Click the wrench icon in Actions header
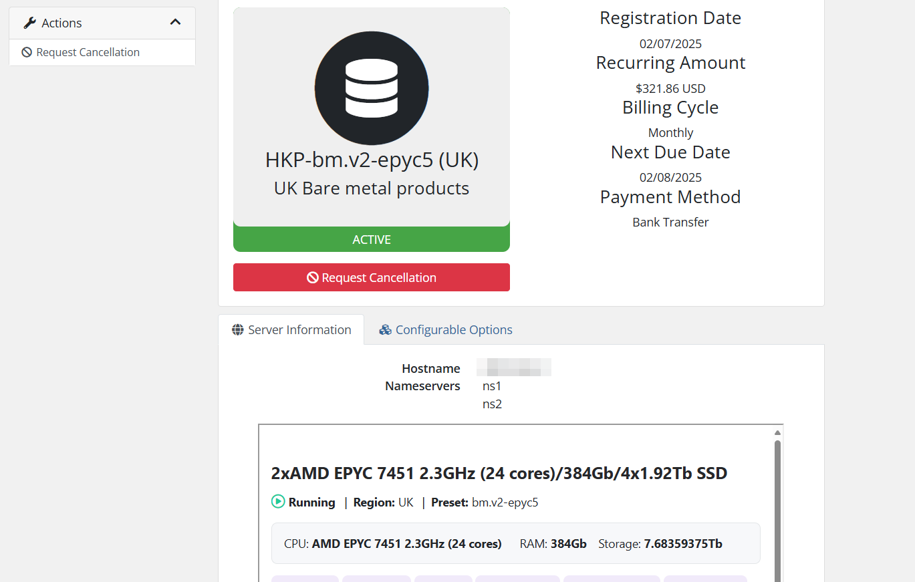Viewport: 915px width, 582px height. tap(29, 23)
